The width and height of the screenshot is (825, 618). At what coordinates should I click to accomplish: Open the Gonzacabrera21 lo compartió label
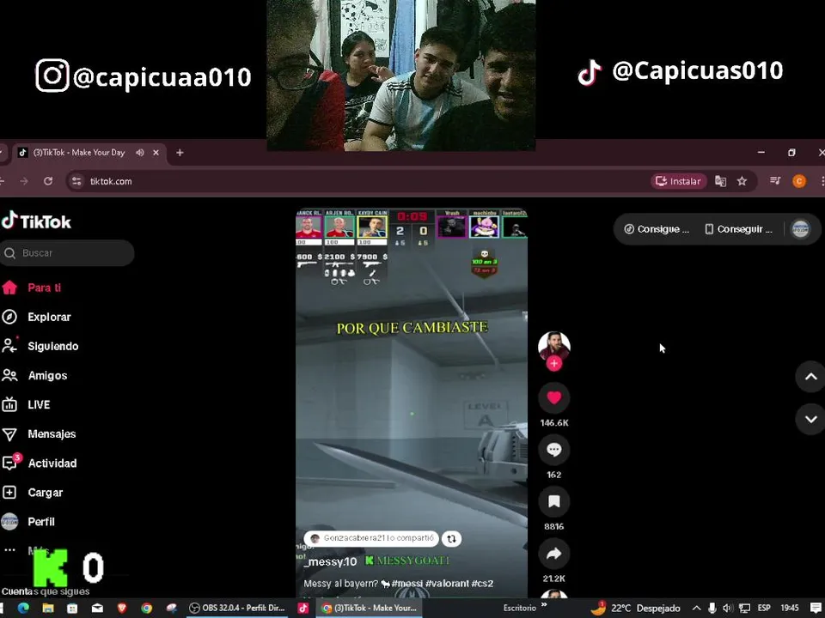click(x=371, y=538)
